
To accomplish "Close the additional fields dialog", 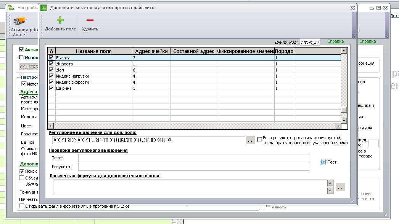I will (x=352, y=8).
